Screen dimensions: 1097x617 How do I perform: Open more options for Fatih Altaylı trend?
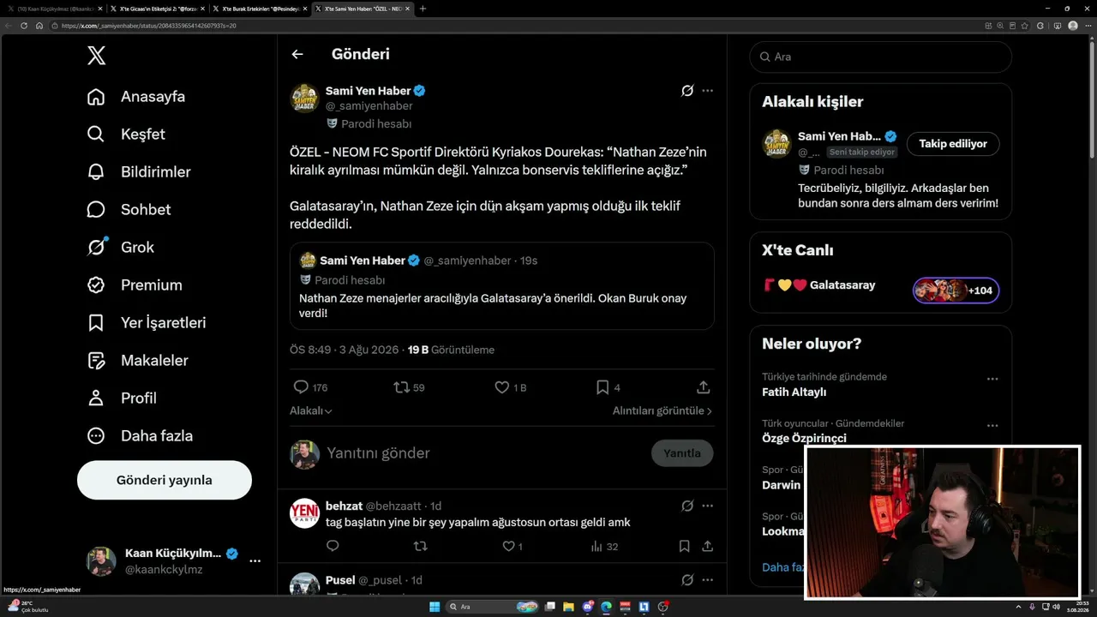tap(992, 379)
